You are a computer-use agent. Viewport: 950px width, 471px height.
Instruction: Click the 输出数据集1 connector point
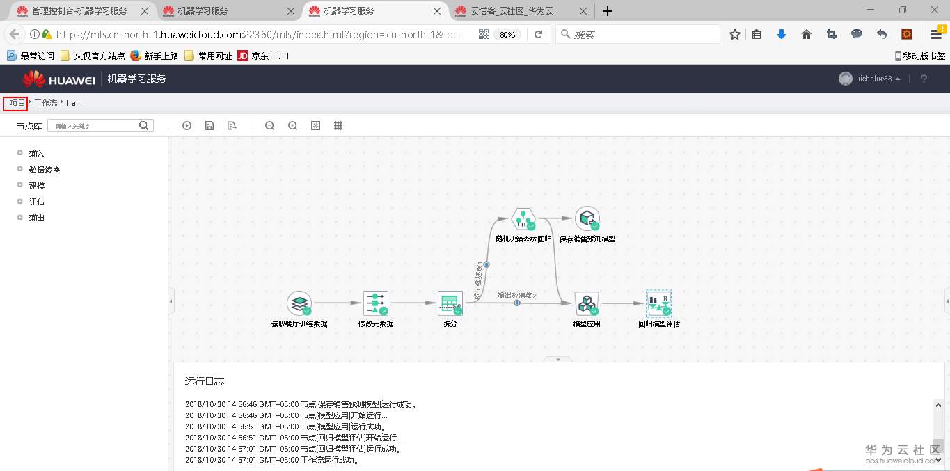point(486,264)
